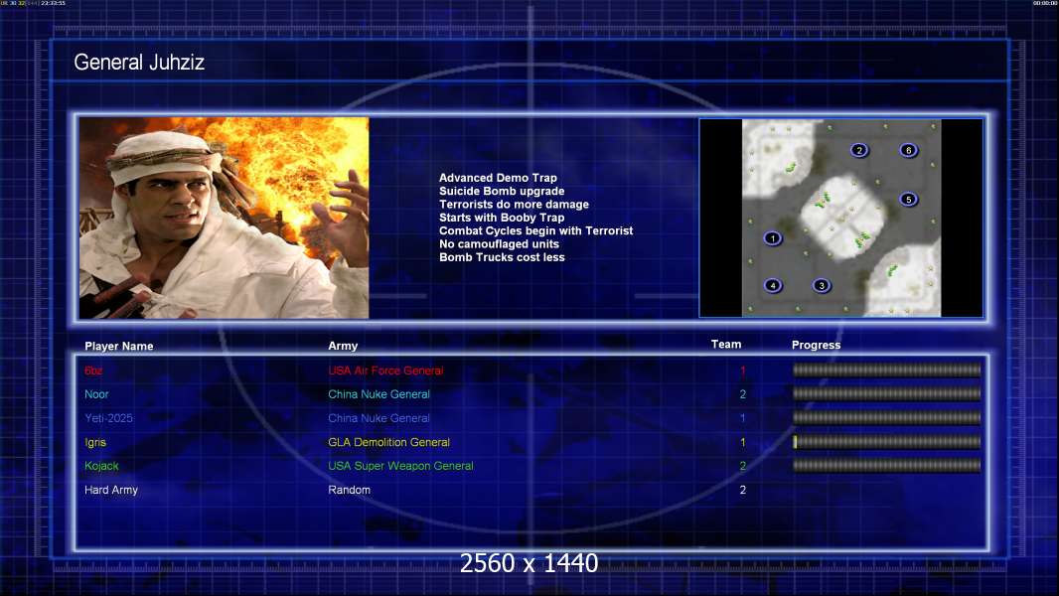Viewport: 1059px width, 596px height.
Task: Click Igris loading progress bar
Action: click(887, 442)
